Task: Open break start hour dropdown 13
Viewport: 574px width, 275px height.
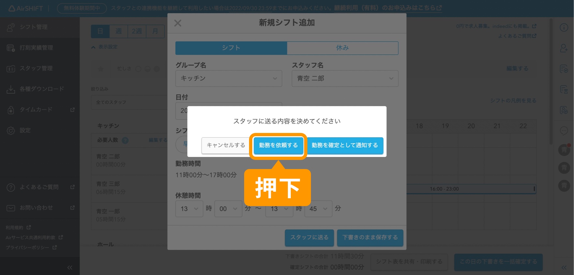Action: pos(189,209)
